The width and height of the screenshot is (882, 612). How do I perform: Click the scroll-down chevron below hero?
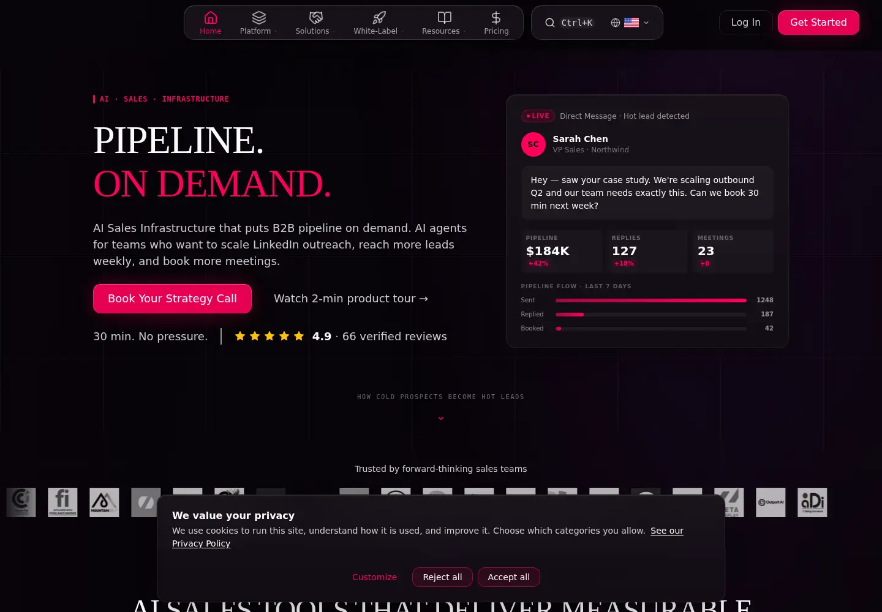[441, 419]
